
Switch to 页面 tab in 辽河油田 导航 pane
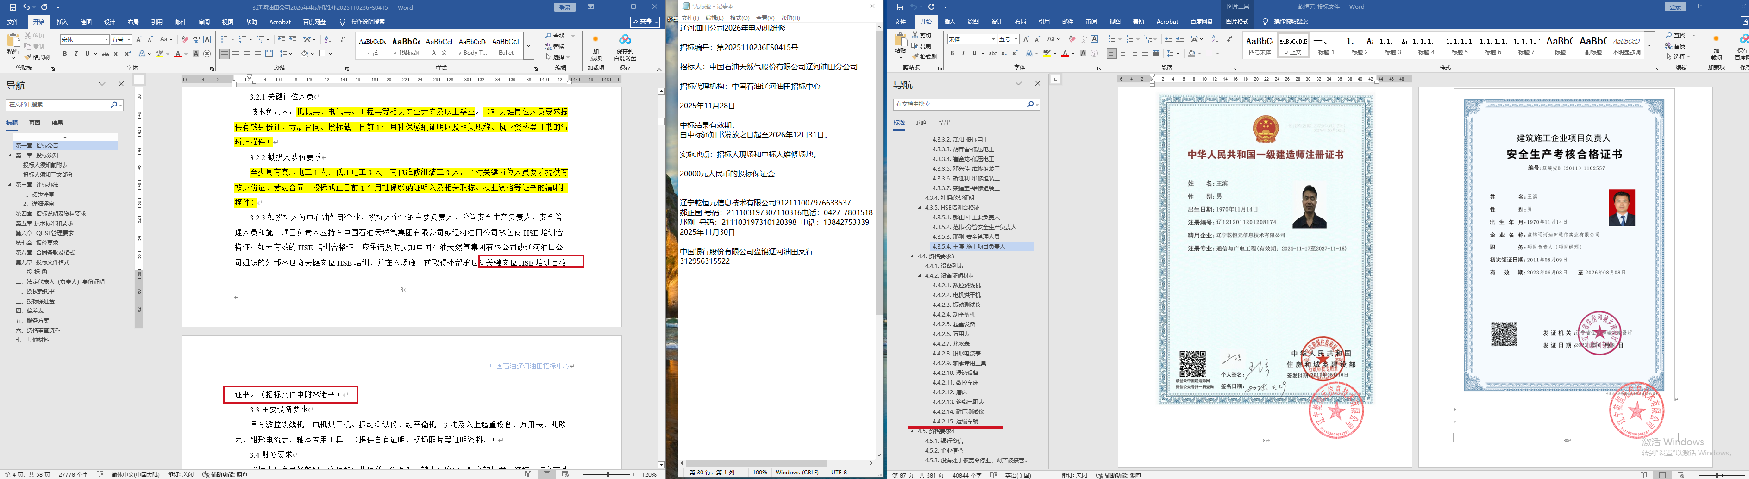35,123
